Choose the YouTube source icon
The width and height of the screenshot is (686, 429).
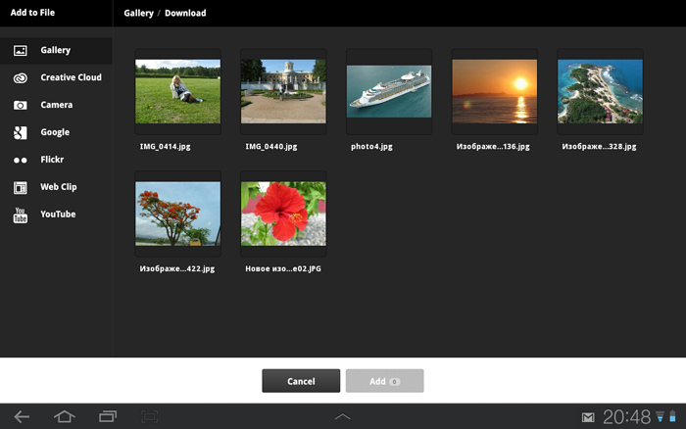point(20,214)
